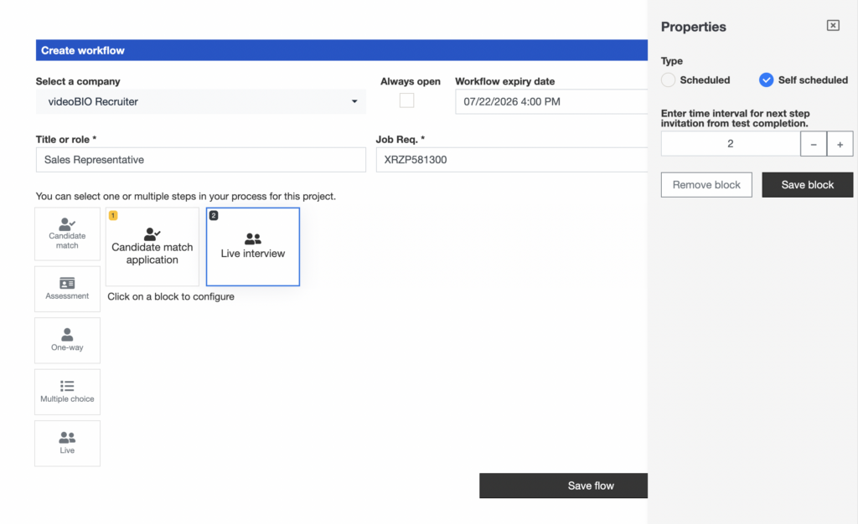Add the One-way interview step block
The height and width of the screenshot is (524, 858).
67,341
